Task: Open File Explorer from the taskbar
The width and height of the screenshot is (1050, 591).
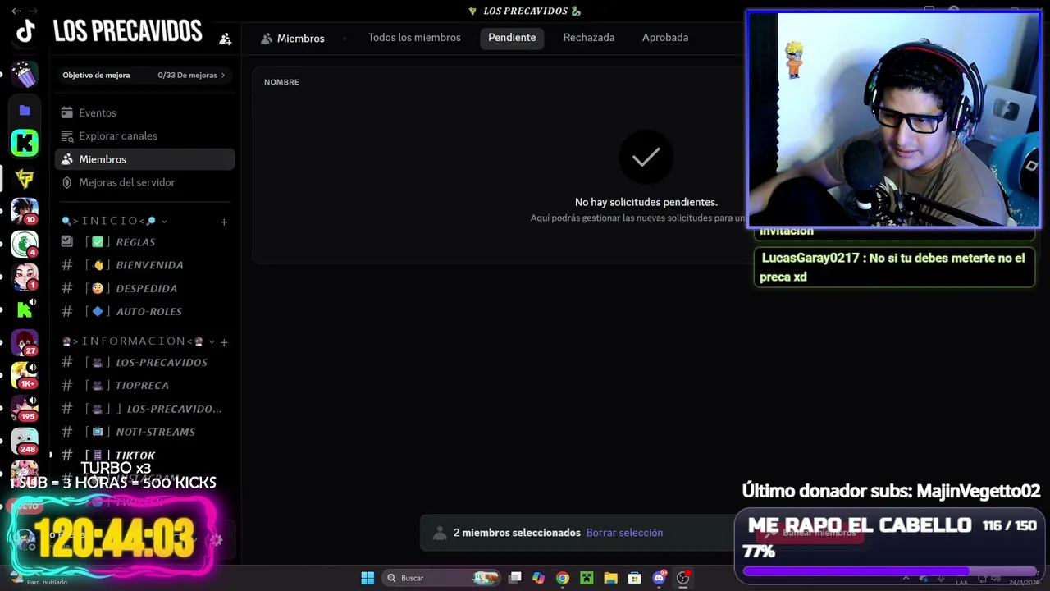Action: (610, 578)
